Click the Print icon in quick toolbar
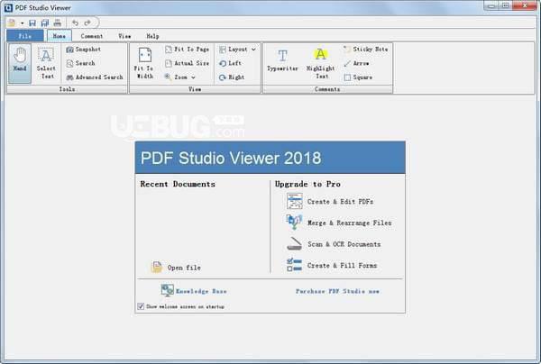Image resolution: width=541 pixels, height=364 pixels. (x=58, y=23)
